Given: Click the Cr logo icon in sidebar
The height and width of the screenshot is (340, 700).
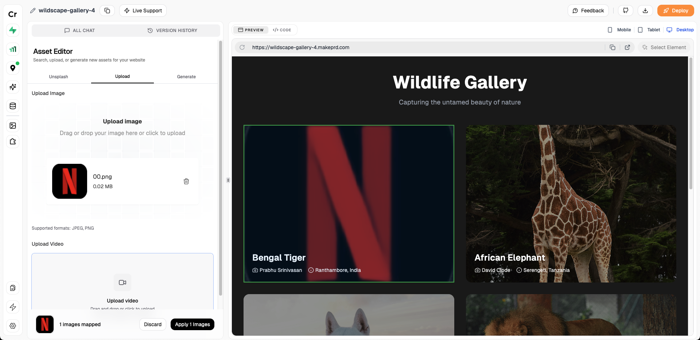Looking at the screenshot, I should tap(13, 14).
